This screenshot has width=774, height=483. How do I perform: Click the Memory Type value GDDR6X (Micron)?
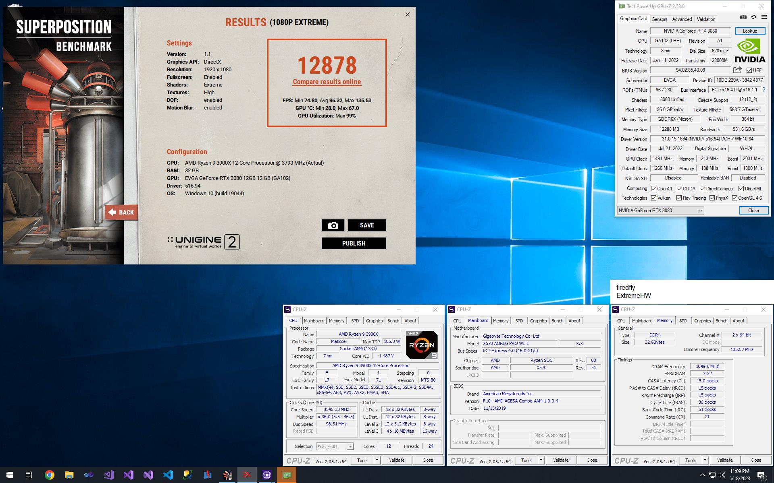click(675, 119)
